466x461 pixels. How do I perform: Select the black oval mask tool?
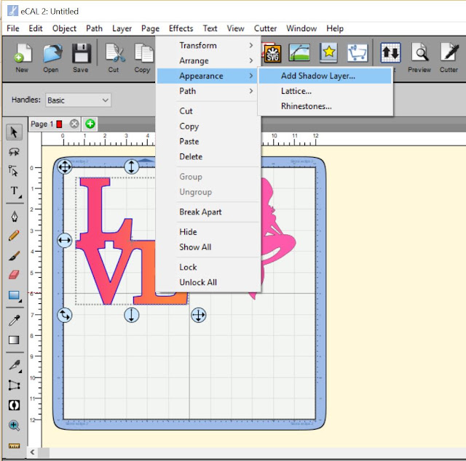(x=14, y=405)
